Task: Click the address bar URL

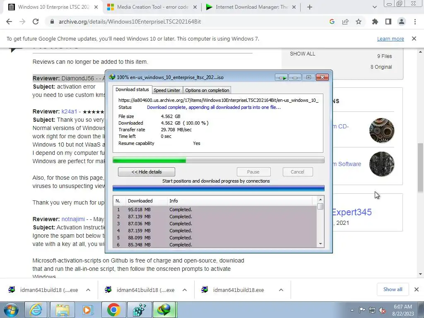Action: [130, 22]
